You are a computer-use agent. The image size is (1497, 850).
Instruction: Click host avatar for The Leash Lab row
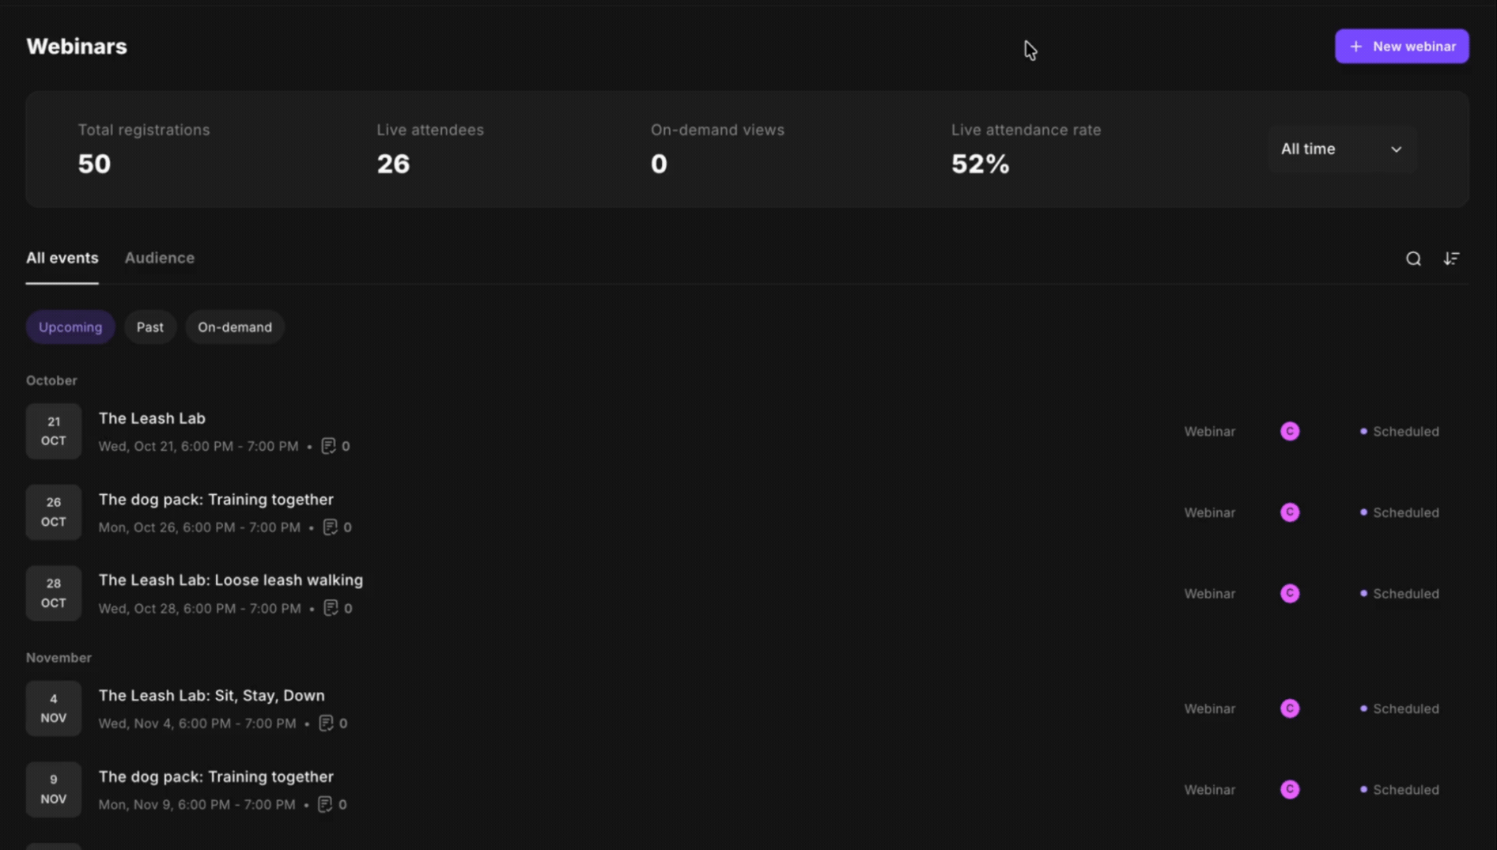click(x=1290, y=431)
